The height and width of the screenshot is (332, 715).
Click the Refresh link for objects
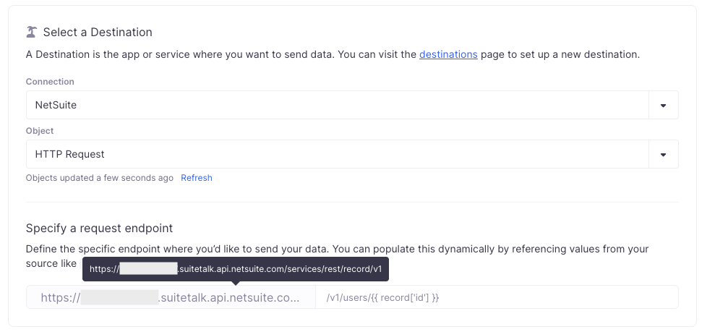point(196,178)
